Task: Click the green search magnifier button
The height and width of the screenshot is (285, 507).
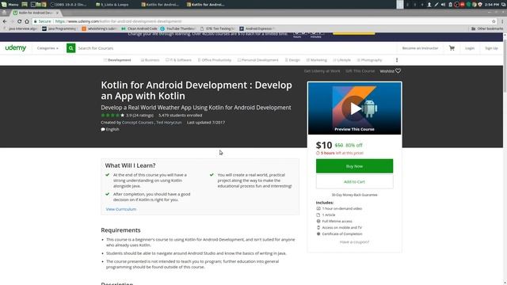Action: pos(71,48)
